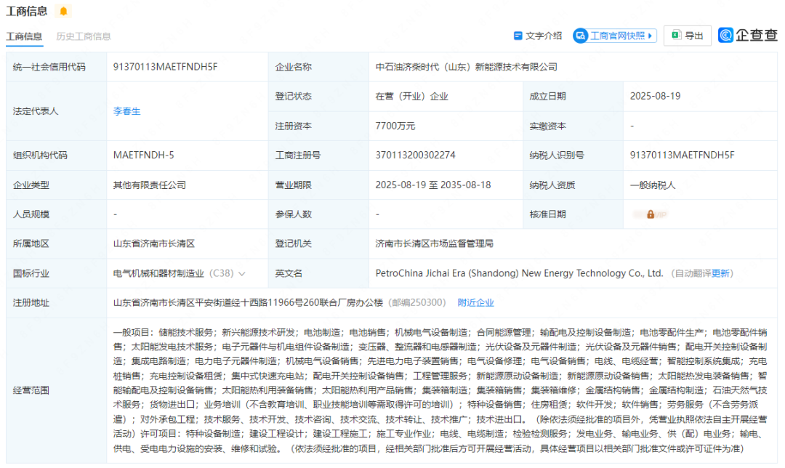Click the orange bell notification icon

pyautogui.click(x=63, y=10)
